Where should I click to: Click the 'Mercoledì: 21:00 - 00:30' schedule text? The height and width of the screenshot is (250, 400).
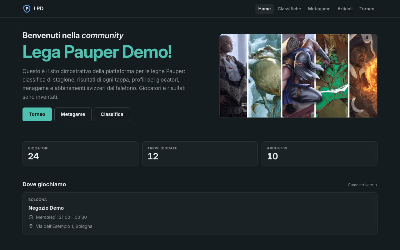pos(61,217)
